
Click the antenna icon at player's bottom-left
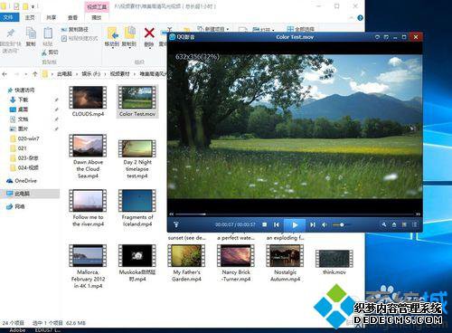coord(176,224)
